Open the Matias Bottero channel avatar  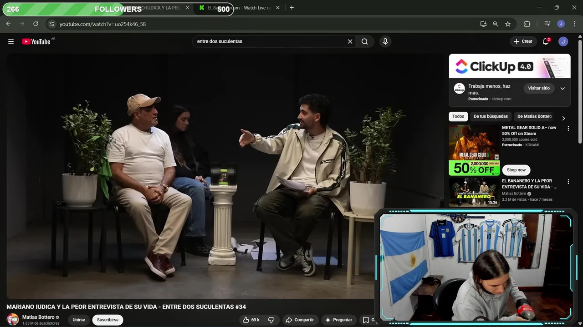(x=13, y=319)
